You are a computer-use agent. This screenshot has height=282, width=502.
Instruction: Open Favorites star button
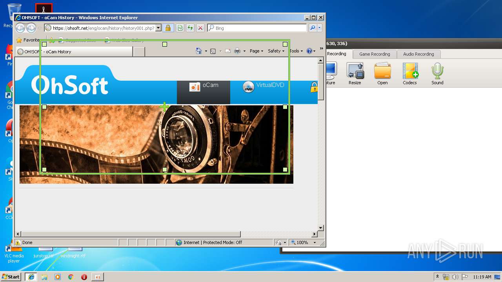tap(27, 40)
